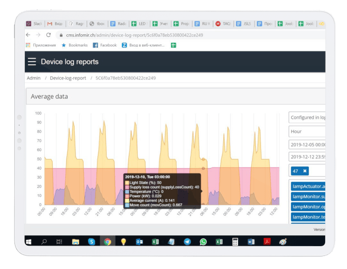Open the 2019-12-05 start date picker
Image resolution: width=347 pixels, height=269 pixels.
(x=307, y=144)
